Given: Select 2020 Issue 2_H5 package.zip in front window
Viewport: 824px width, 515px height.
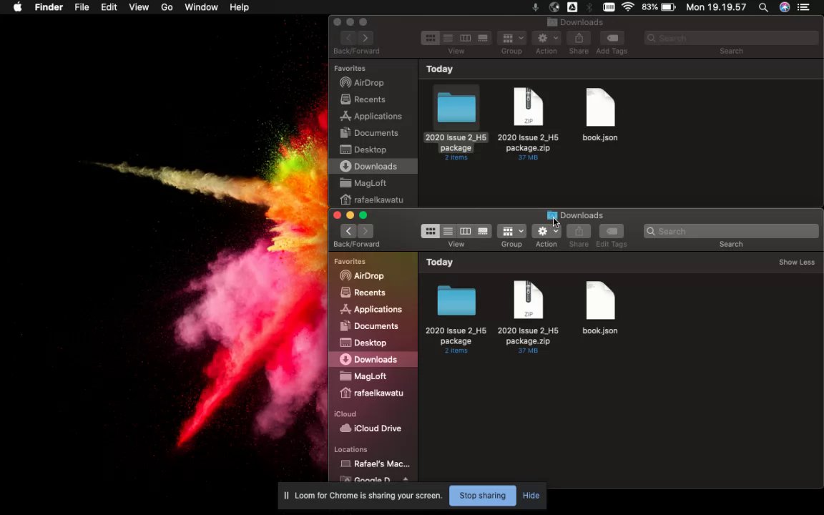Looking at the screenshot, I should coord(528,300).
